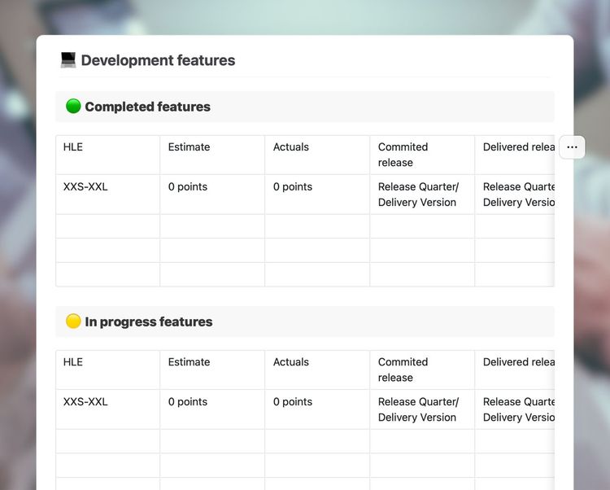Open the three-dot table options menu
The image size is (610, 490).
tap(572, 147)
